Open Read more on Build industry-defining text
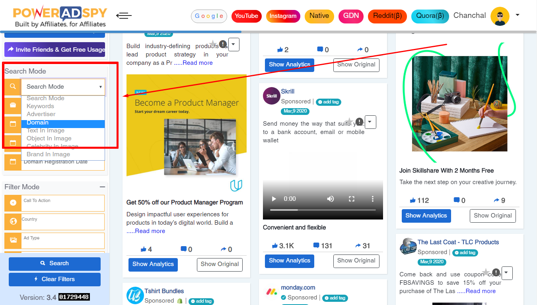Screen dimensions: 537x305 198,63
